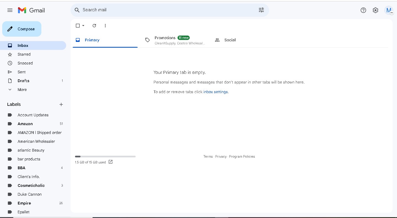Click the Your Primary tab is empty message
The height and width of the screenshot is (218, 397).
tap(179, 72)
